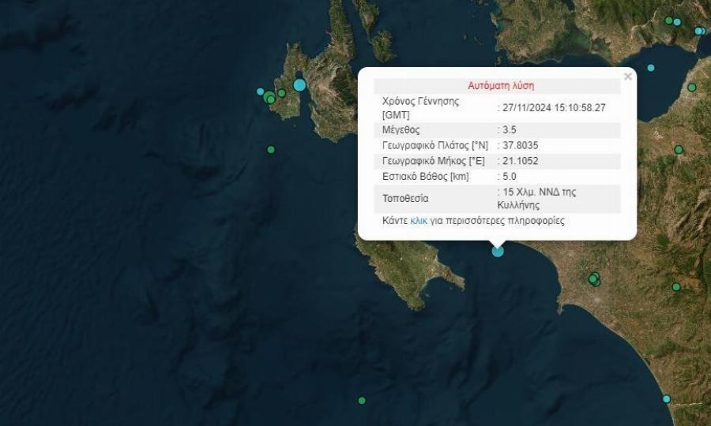This screenshot has height=426, width=711.
Task: Click the small cyan marker off Kefalonia's west coast
Action: pyautogui.click(x=260, y=92)
